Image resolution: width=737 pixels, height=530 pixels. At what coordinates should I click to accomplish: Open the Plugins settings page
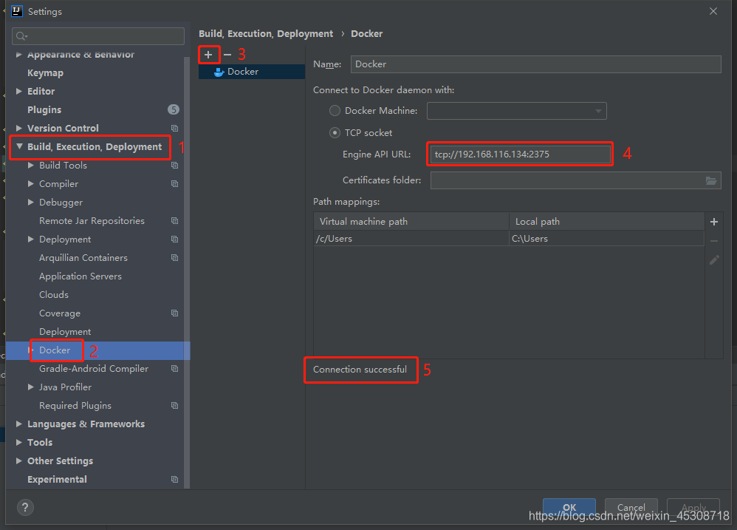[44, 109]
